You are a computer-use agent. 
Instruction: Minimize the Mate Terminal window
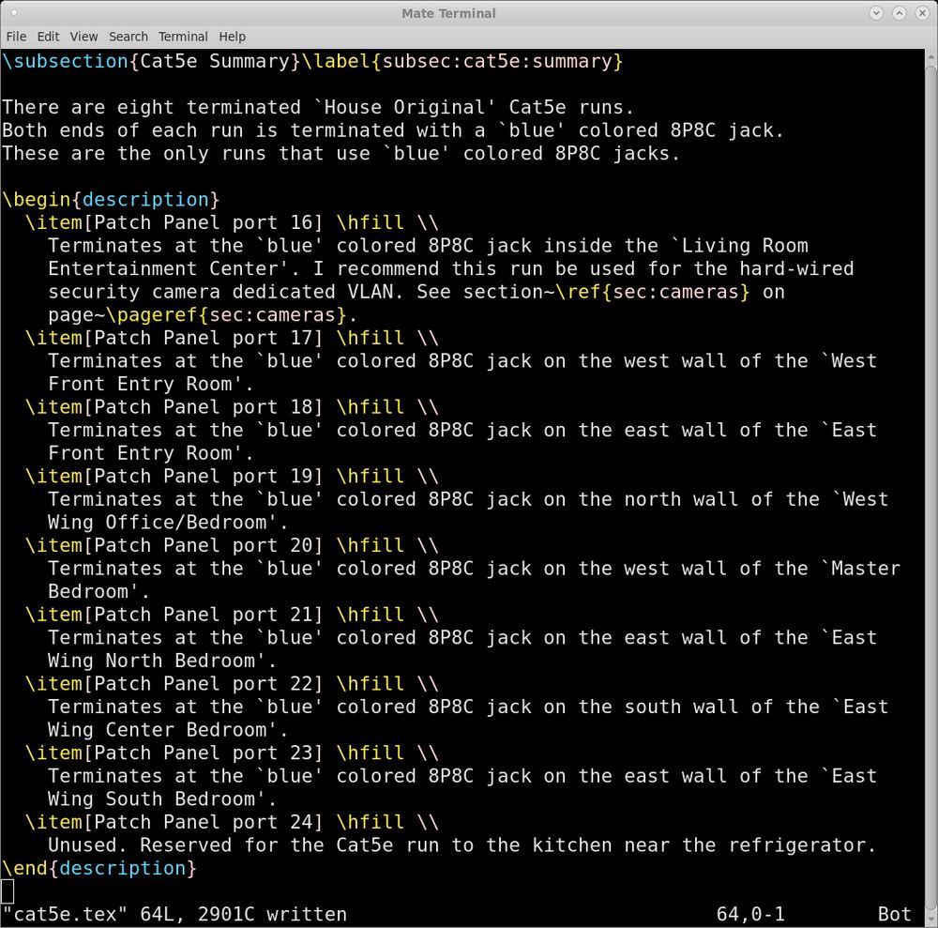click(876, 12)
